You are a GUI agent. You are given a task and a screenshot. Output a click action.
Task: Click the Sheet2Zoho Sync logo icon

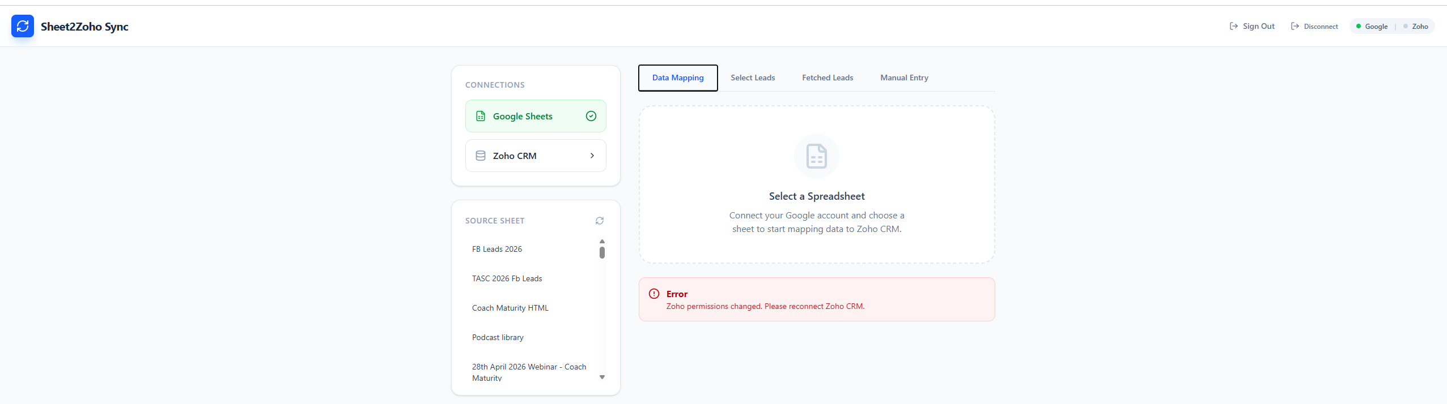[x=23, y=26]
